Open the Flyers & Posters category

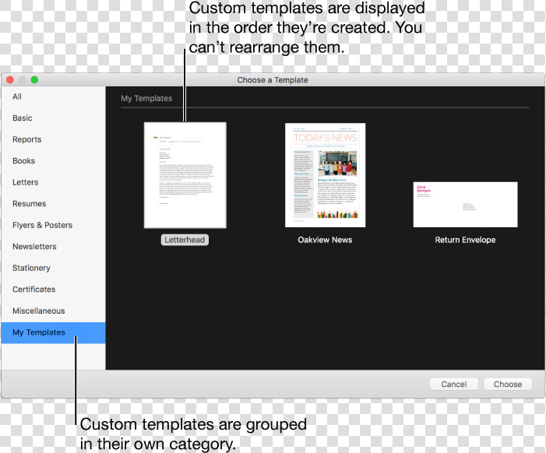click(53, 226)
